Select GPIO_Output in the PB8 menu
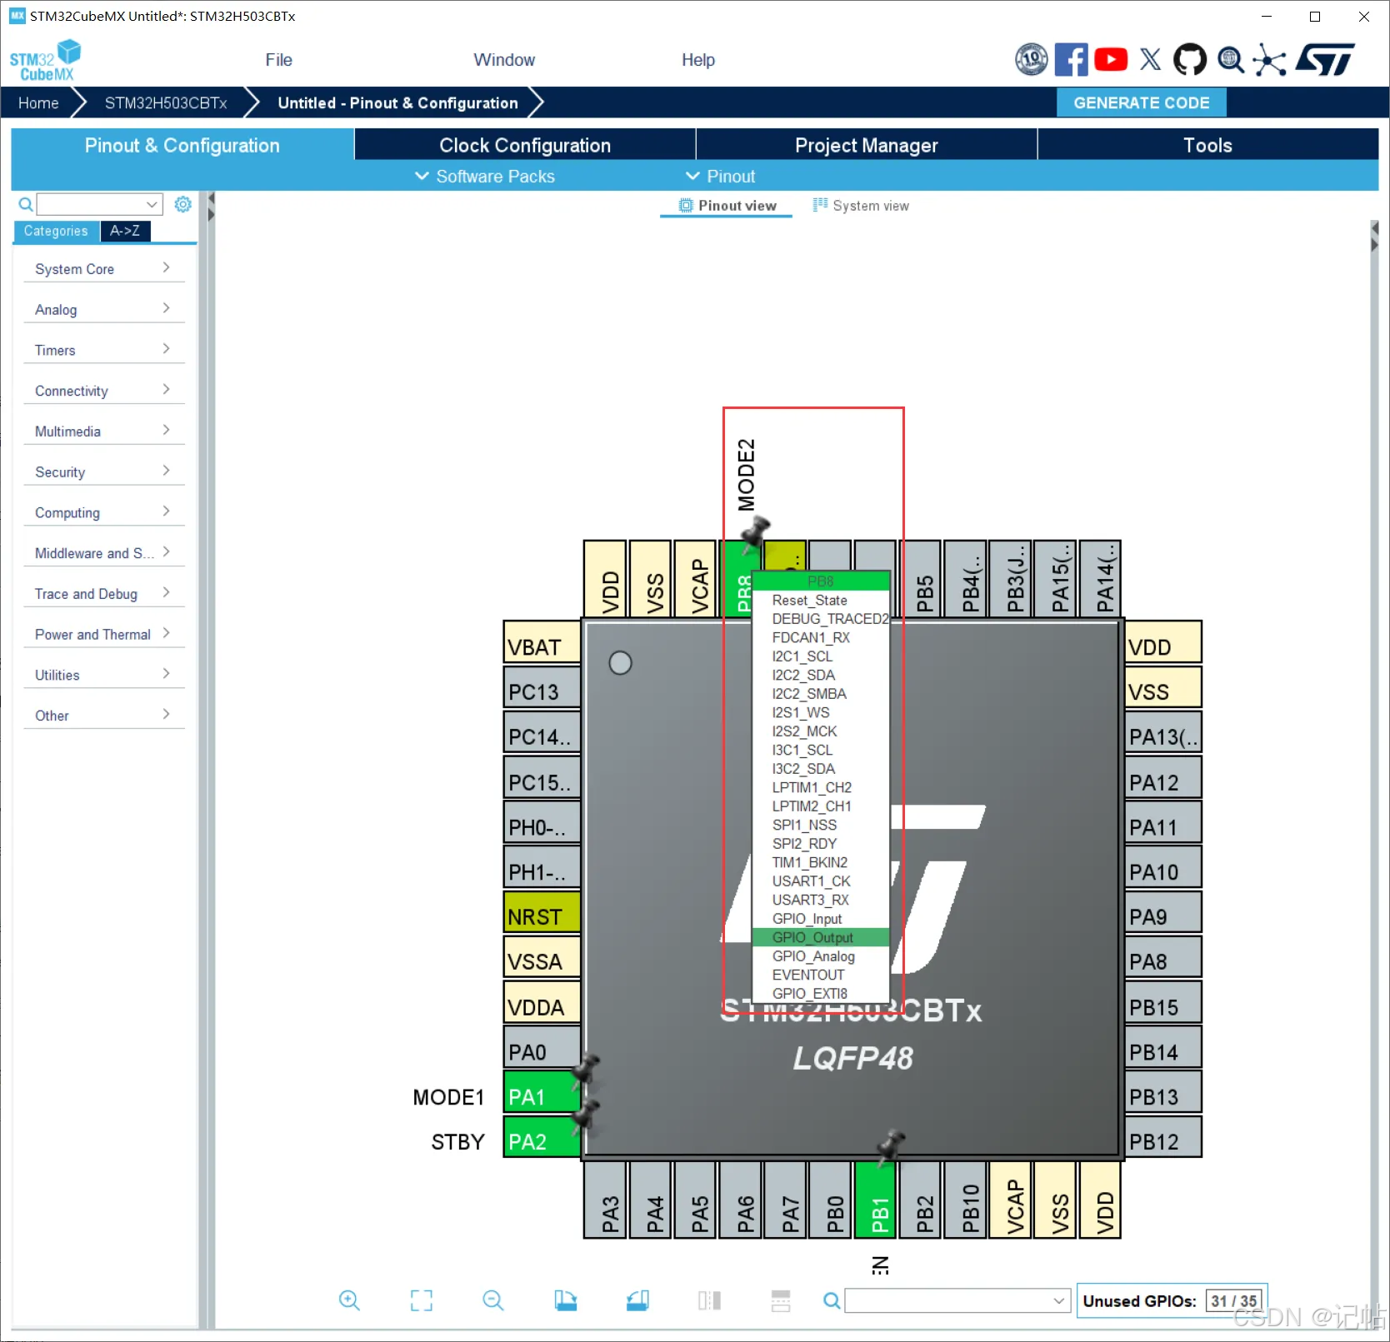Viewport: 1390px width, 1342px height. point(821,937)
